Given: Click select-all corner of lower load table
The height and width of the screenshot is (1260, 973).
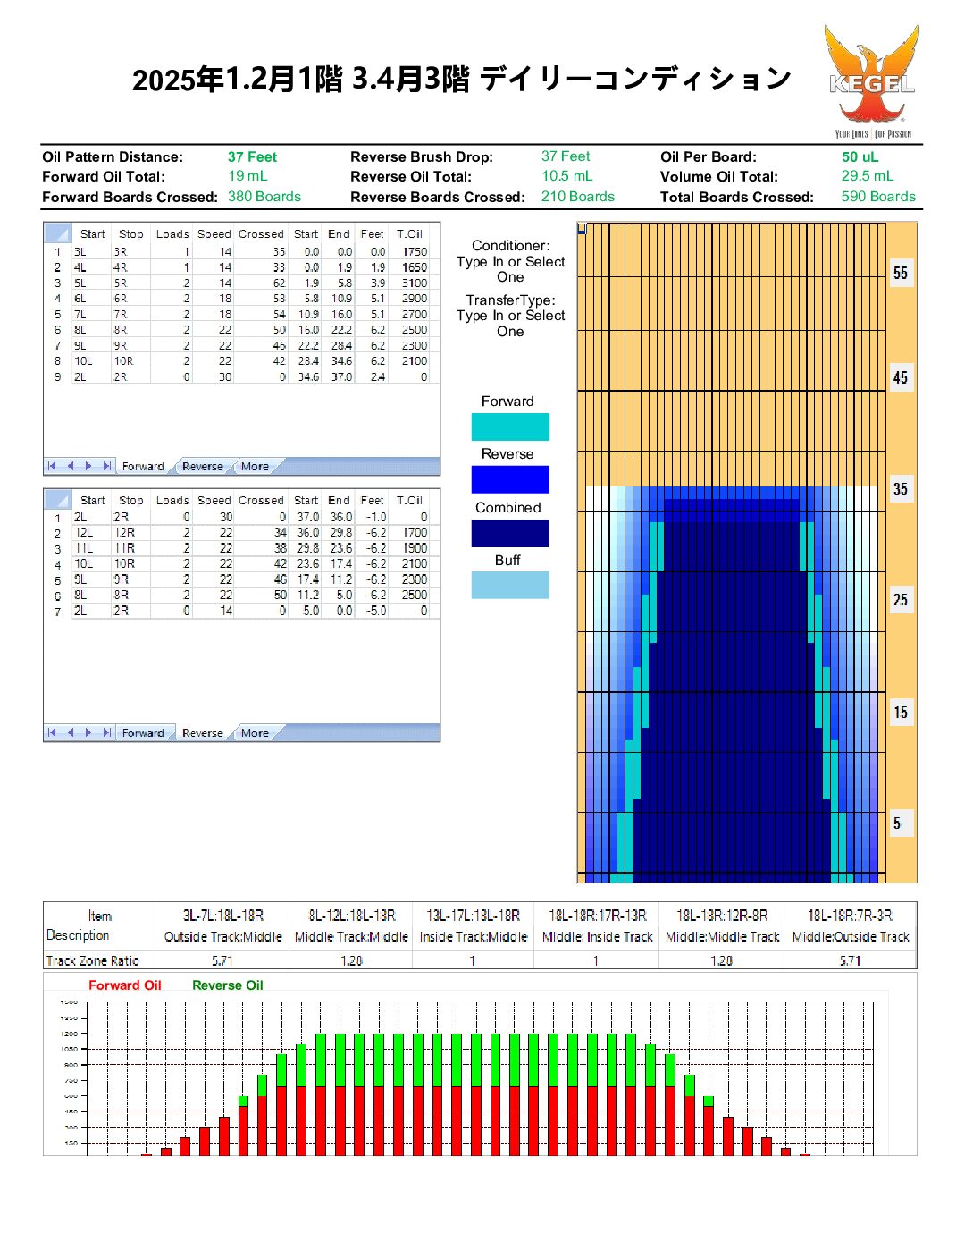Looking at the screenshot, I should (58, 500).
